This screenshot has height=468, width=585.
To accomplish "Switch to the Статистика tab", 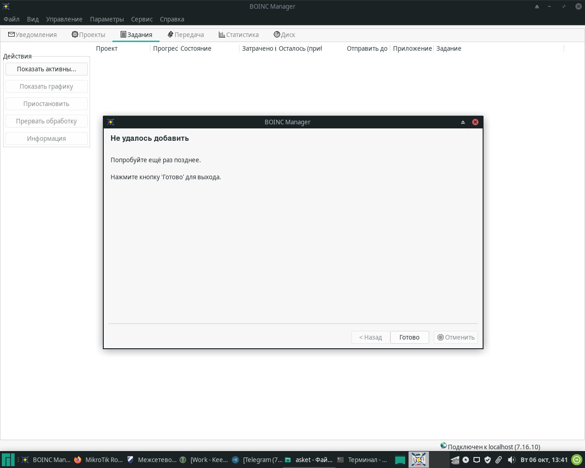I will [239, 35].
